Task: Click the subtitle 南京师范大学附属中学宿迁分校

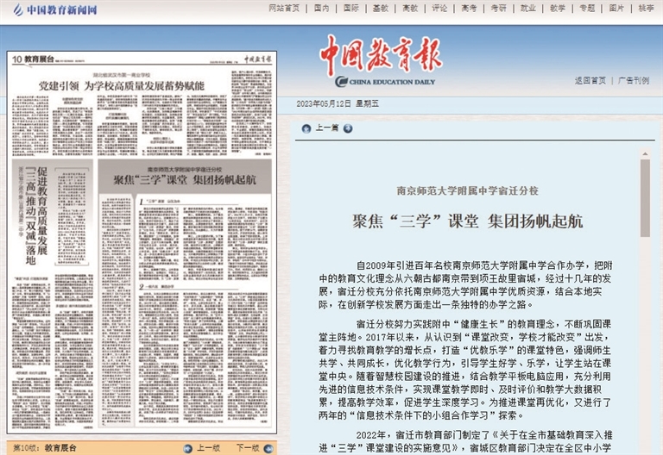Action: coord(468,190)
